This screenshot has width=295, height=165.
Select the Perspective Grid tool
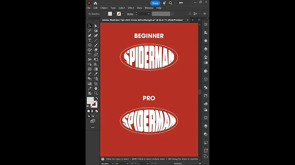pyautogui.click(x=96, y=64)
